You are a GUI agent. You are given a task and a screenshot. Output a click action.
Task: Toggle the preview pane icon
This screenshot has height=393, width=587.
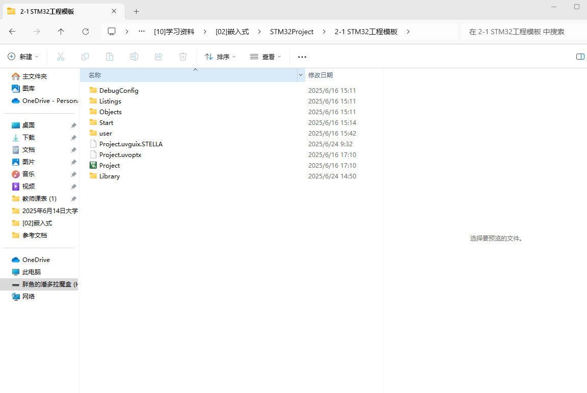coord(580,57)
